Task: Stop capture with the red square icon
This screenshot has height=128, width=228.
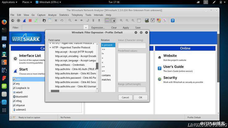Action: 30,21
